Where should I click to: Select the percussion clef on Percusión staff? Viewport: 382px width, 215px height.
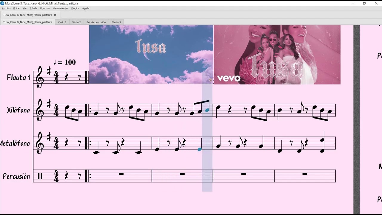coord(40,176)
